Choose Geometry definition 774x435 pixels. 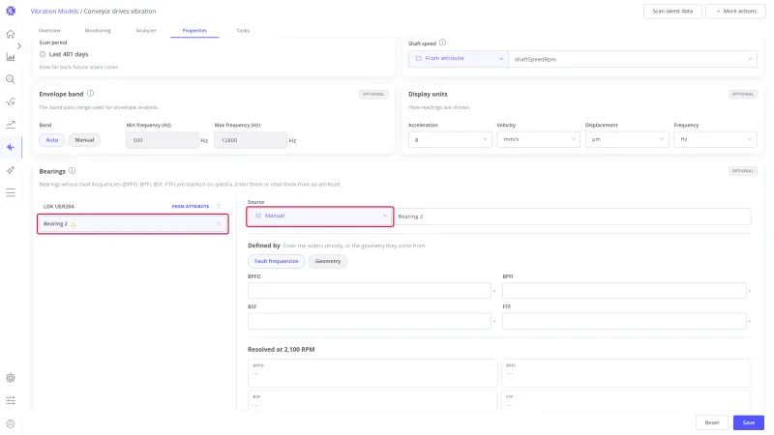328,261
